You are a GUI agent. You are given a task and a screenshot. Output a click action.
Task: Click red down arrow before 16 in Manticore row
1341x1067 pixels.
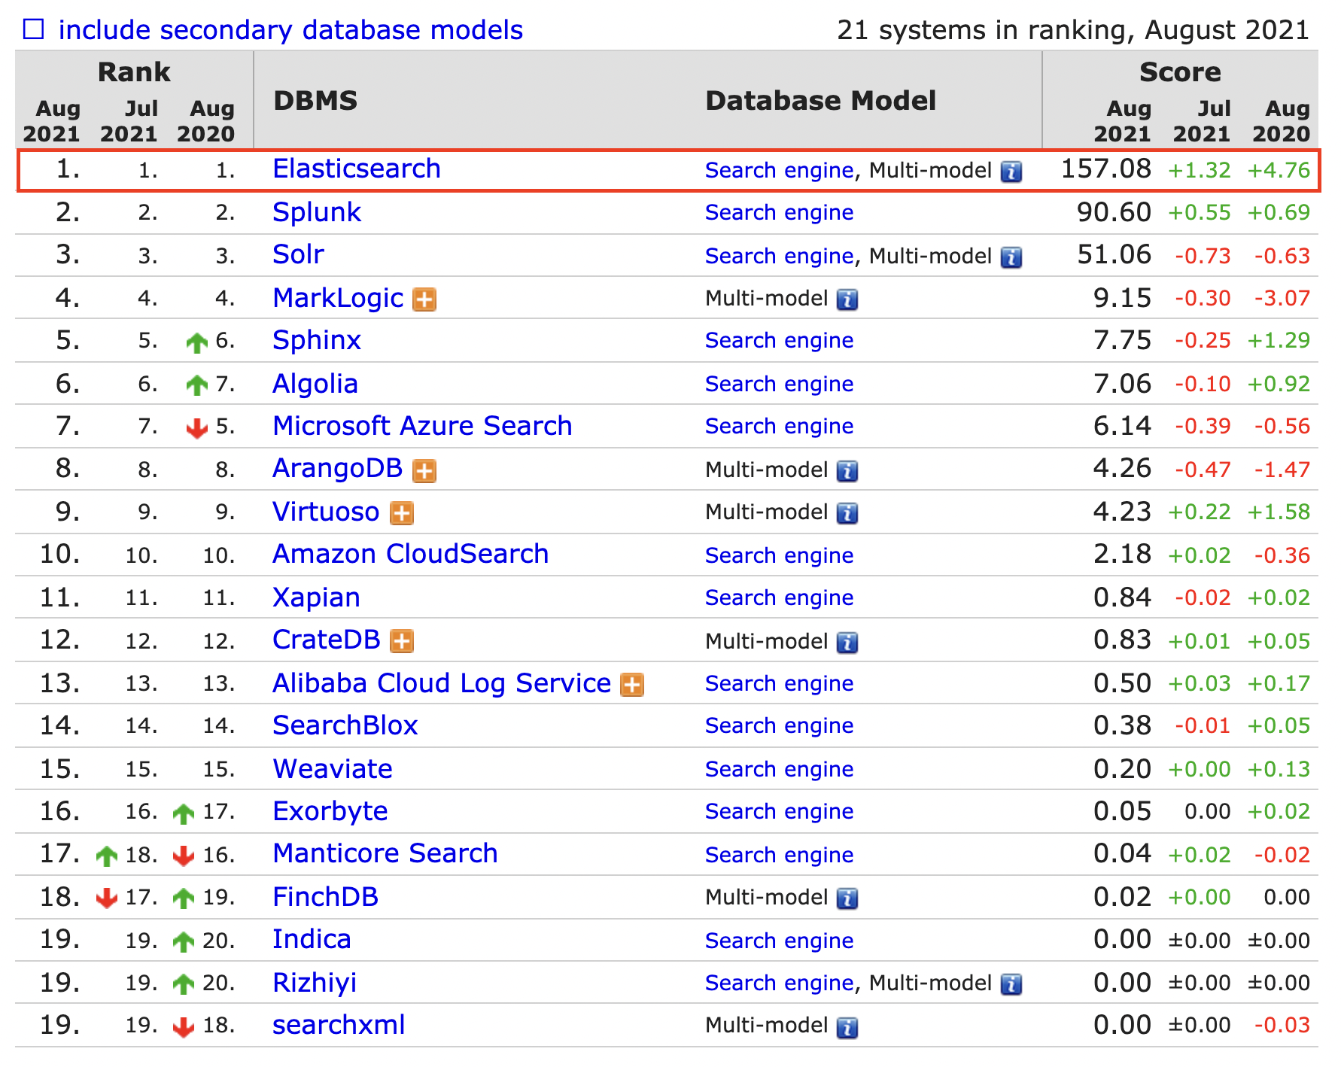[x=183, y=856]
